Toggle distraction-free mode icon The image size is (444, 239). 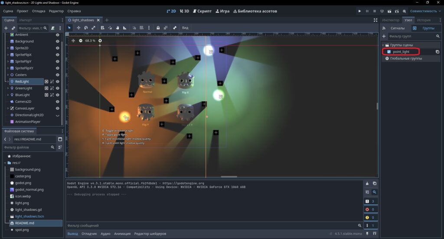pos(375,20)
